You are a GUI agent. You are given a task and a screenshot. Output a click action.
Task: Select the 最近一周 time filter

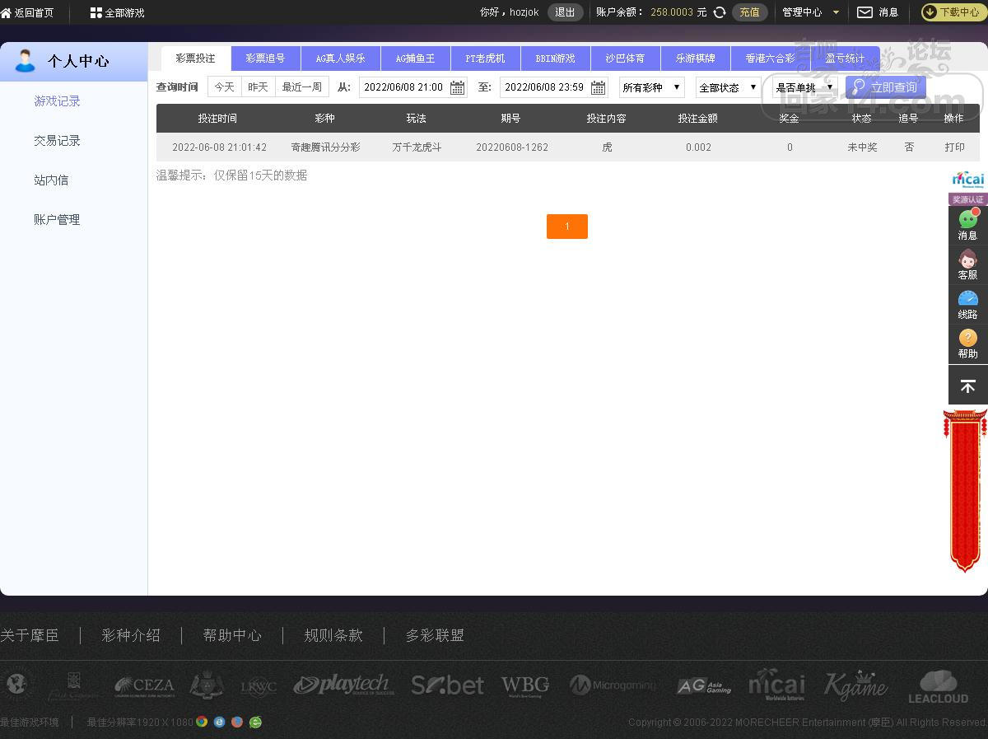click(301, 87)
